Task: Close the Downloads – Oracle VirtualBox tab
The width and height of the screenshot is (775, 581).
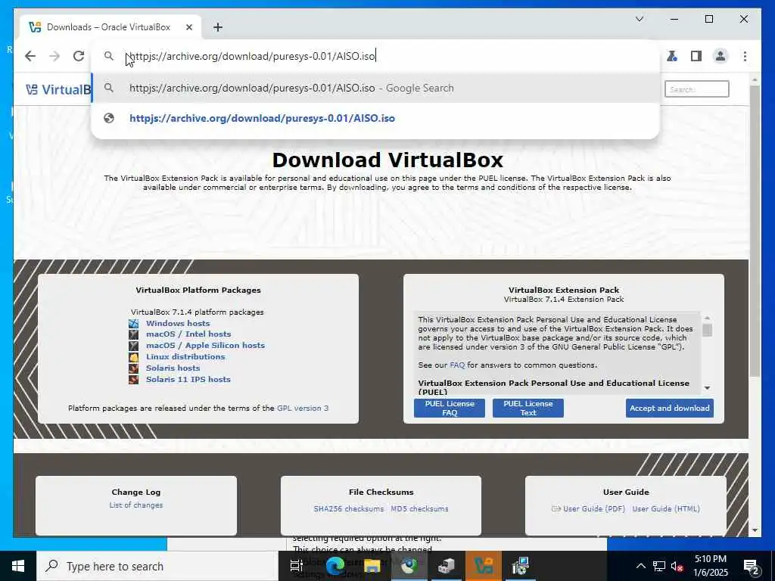Action: (188, 27)
